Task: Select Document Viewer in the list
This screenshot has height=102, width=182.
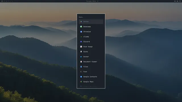Action: (x=91, y=62)
